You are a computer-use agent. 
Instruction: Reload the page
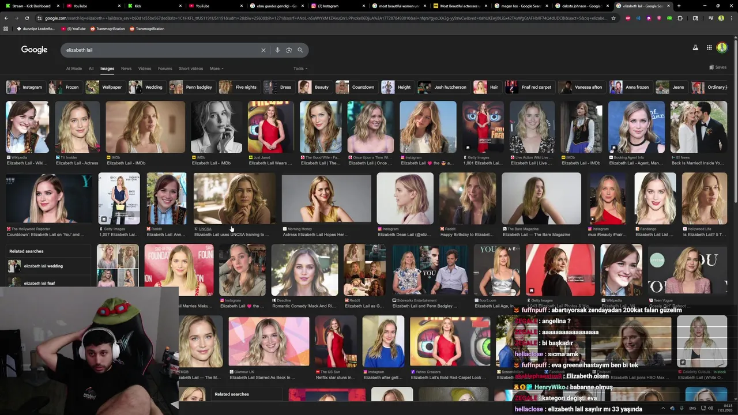[x=27, y=18]
